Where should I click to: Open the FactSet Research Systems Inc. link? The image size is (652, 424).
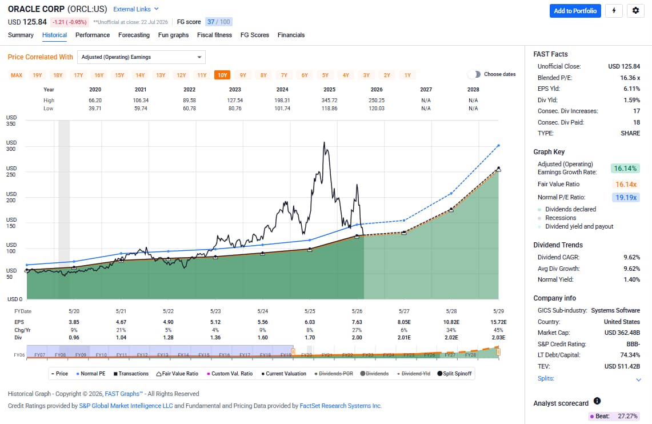(341, 406)
